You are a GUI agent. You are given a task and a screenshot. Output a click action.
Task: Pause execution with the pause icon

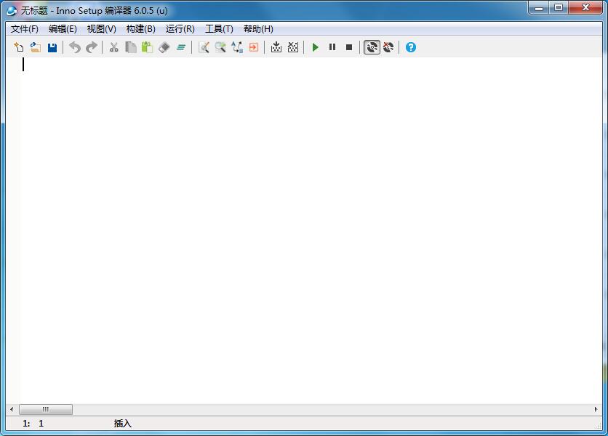[332, 47]
